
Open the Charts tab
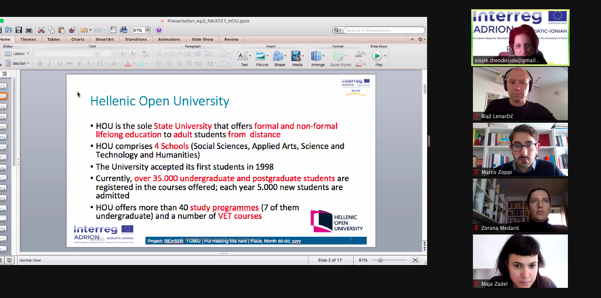point(78,39)
